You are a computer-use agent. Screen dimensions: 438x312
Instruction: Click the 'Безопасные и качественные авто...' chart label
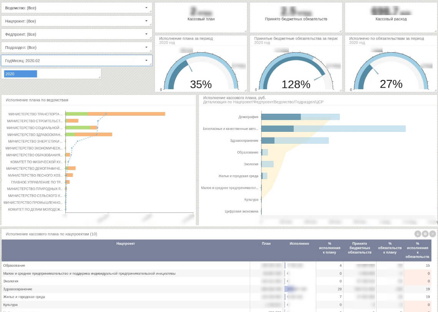click(231, 129)
